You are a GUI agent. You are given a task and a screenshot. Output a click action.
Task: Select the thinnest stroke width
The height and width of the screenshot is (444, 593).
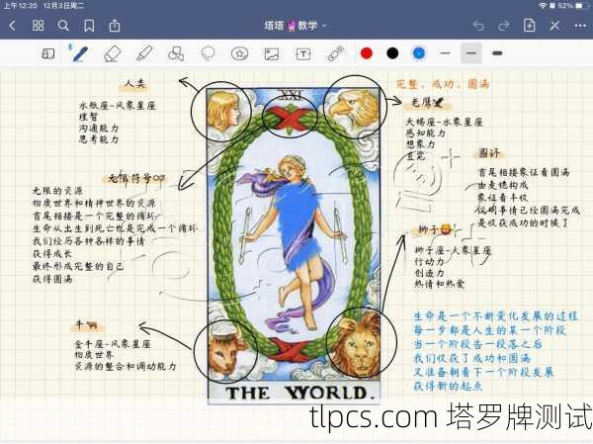point(445,53)
